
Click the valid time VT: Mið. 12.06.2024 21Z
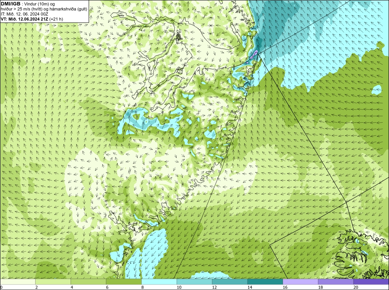(x=25, y=19)
